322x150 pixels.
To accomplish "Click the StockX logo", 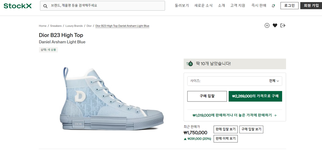I will pos(17,6).
